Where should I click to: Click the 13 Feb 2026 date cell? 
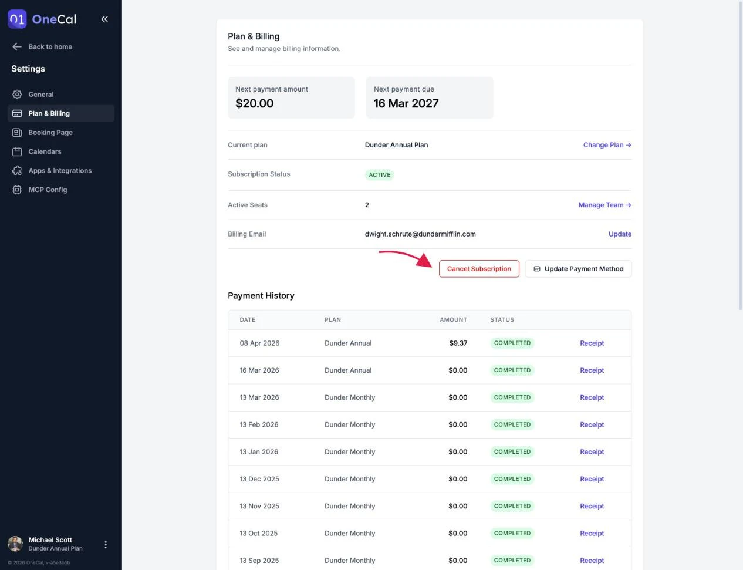tap(259, 425)
